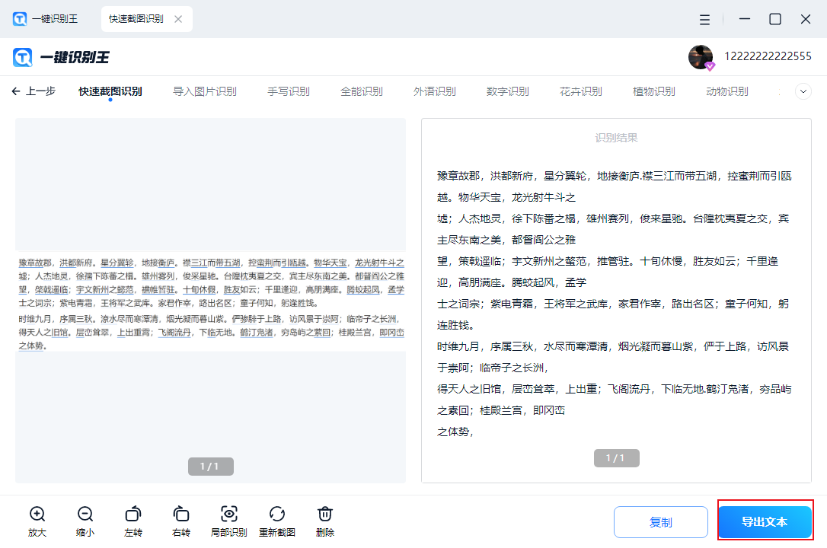The height and width of the screenshot is (548, 827).
Task: Open the hamburger menu in title bar
Action: click(705, 19)
